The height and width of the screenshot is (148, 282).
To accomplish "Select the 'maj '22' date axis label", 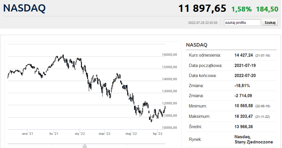I will (x=131, y=134).
